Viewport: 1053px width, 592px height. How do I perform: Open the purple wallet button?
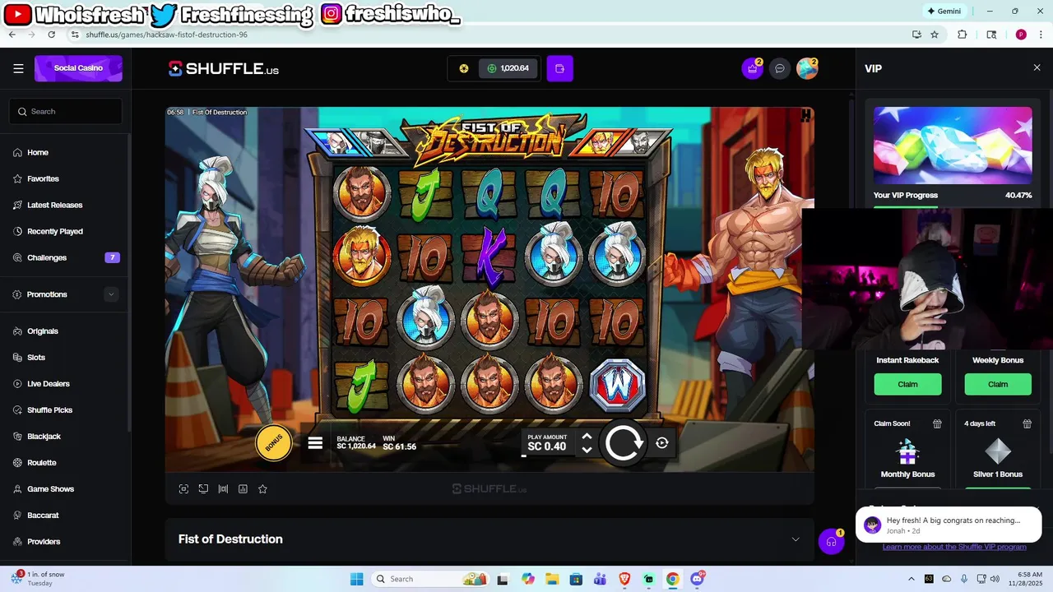coord(559,68)
